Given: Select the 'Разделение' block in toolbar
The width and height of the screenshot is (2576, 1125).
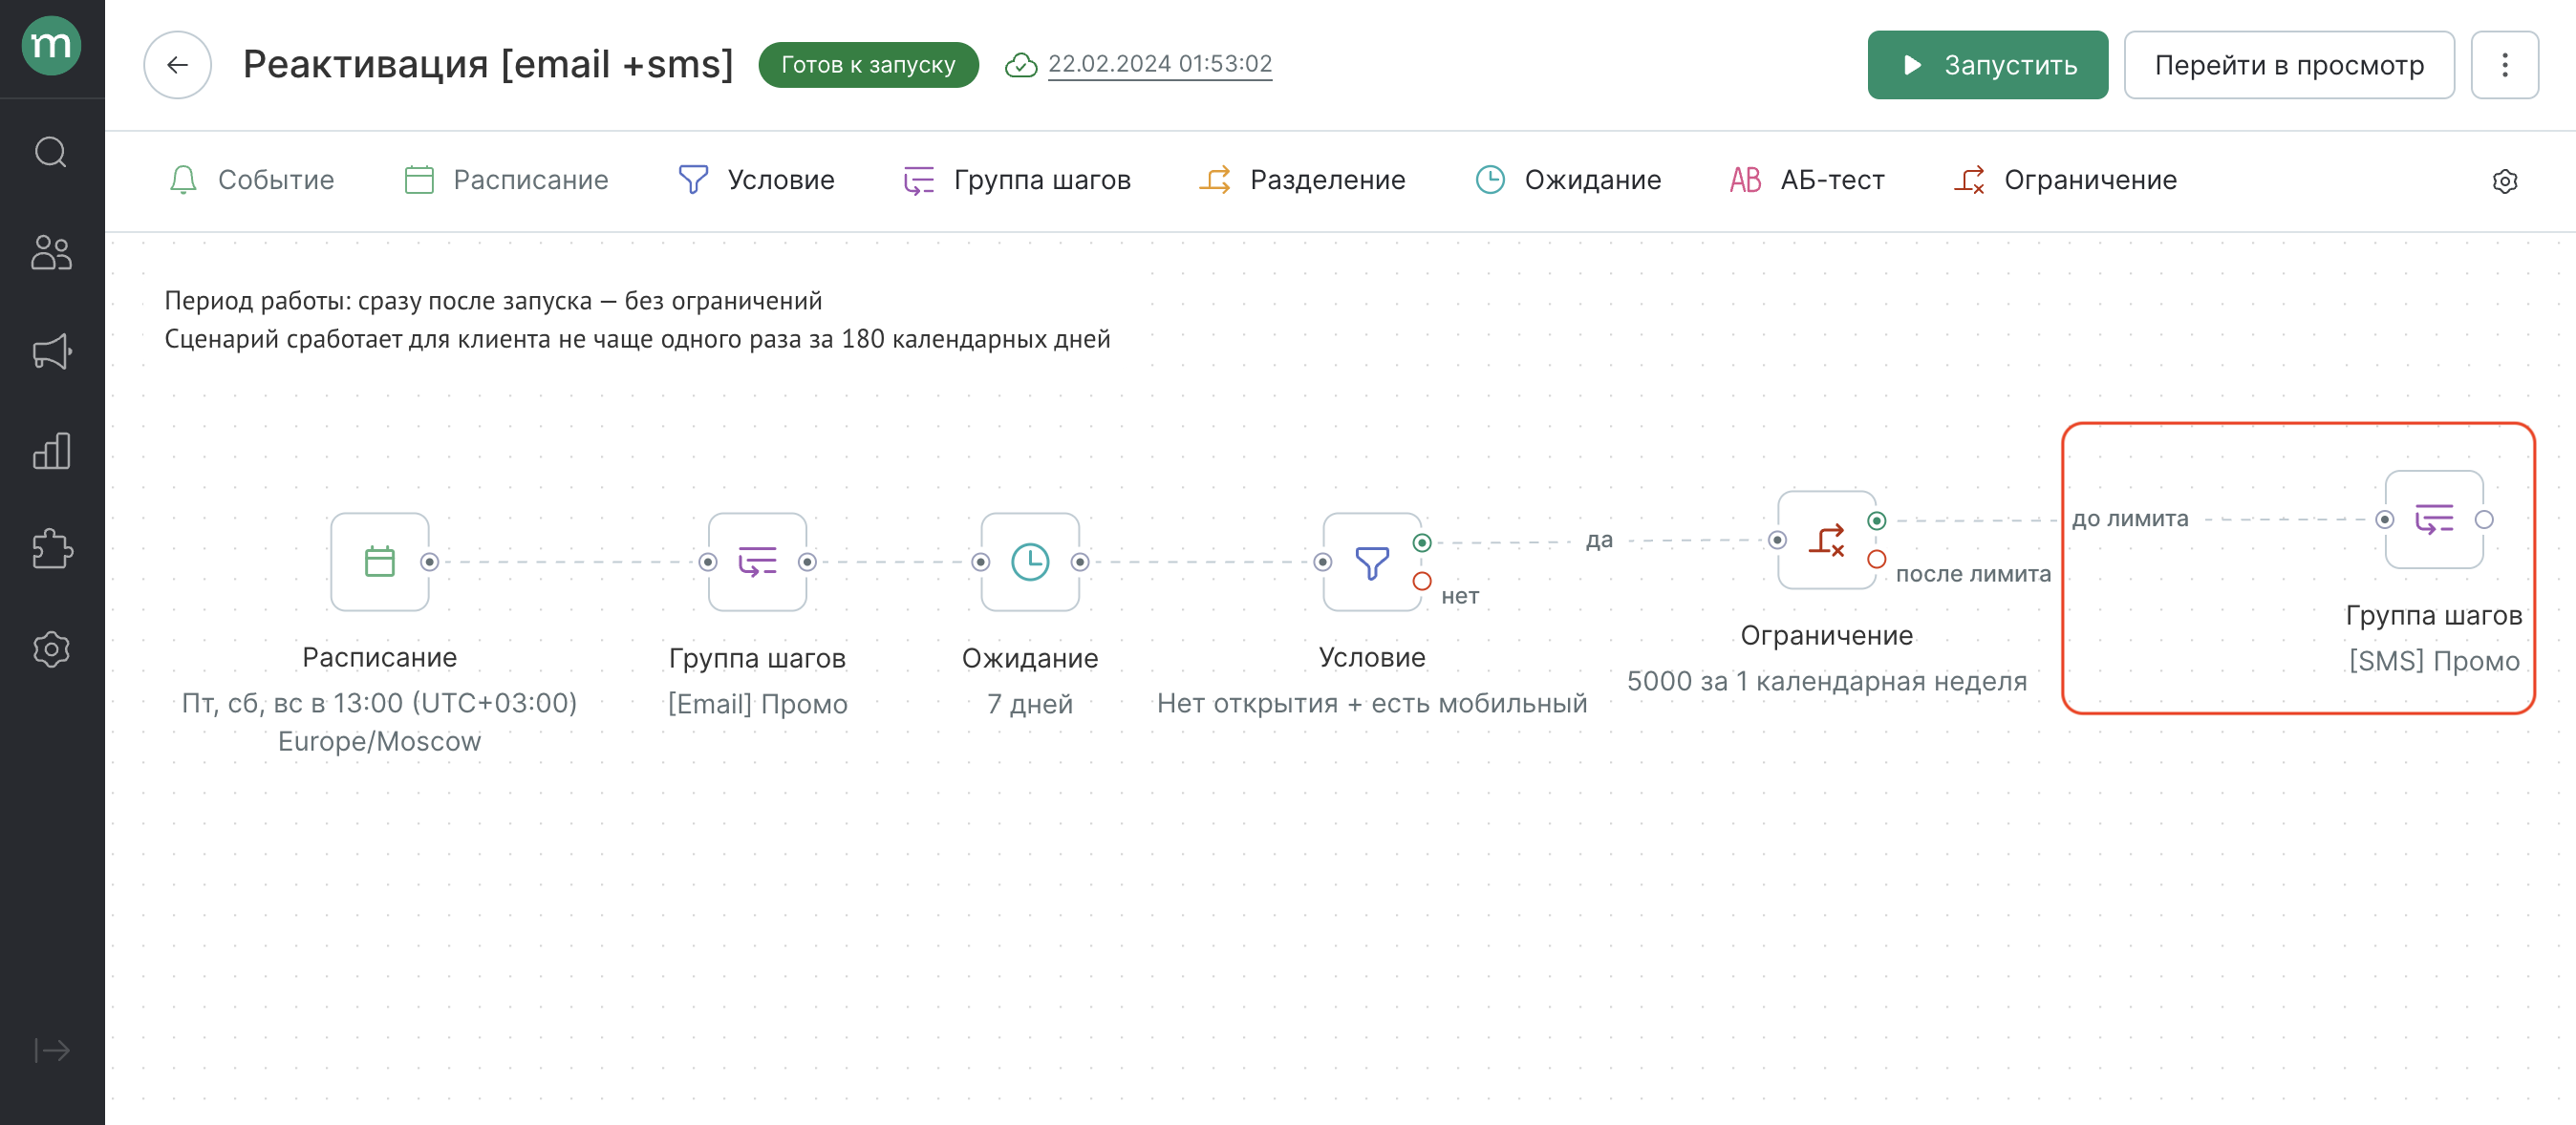Looking at the screenshot, I should pyautogui.click(x=1302, y=180).
